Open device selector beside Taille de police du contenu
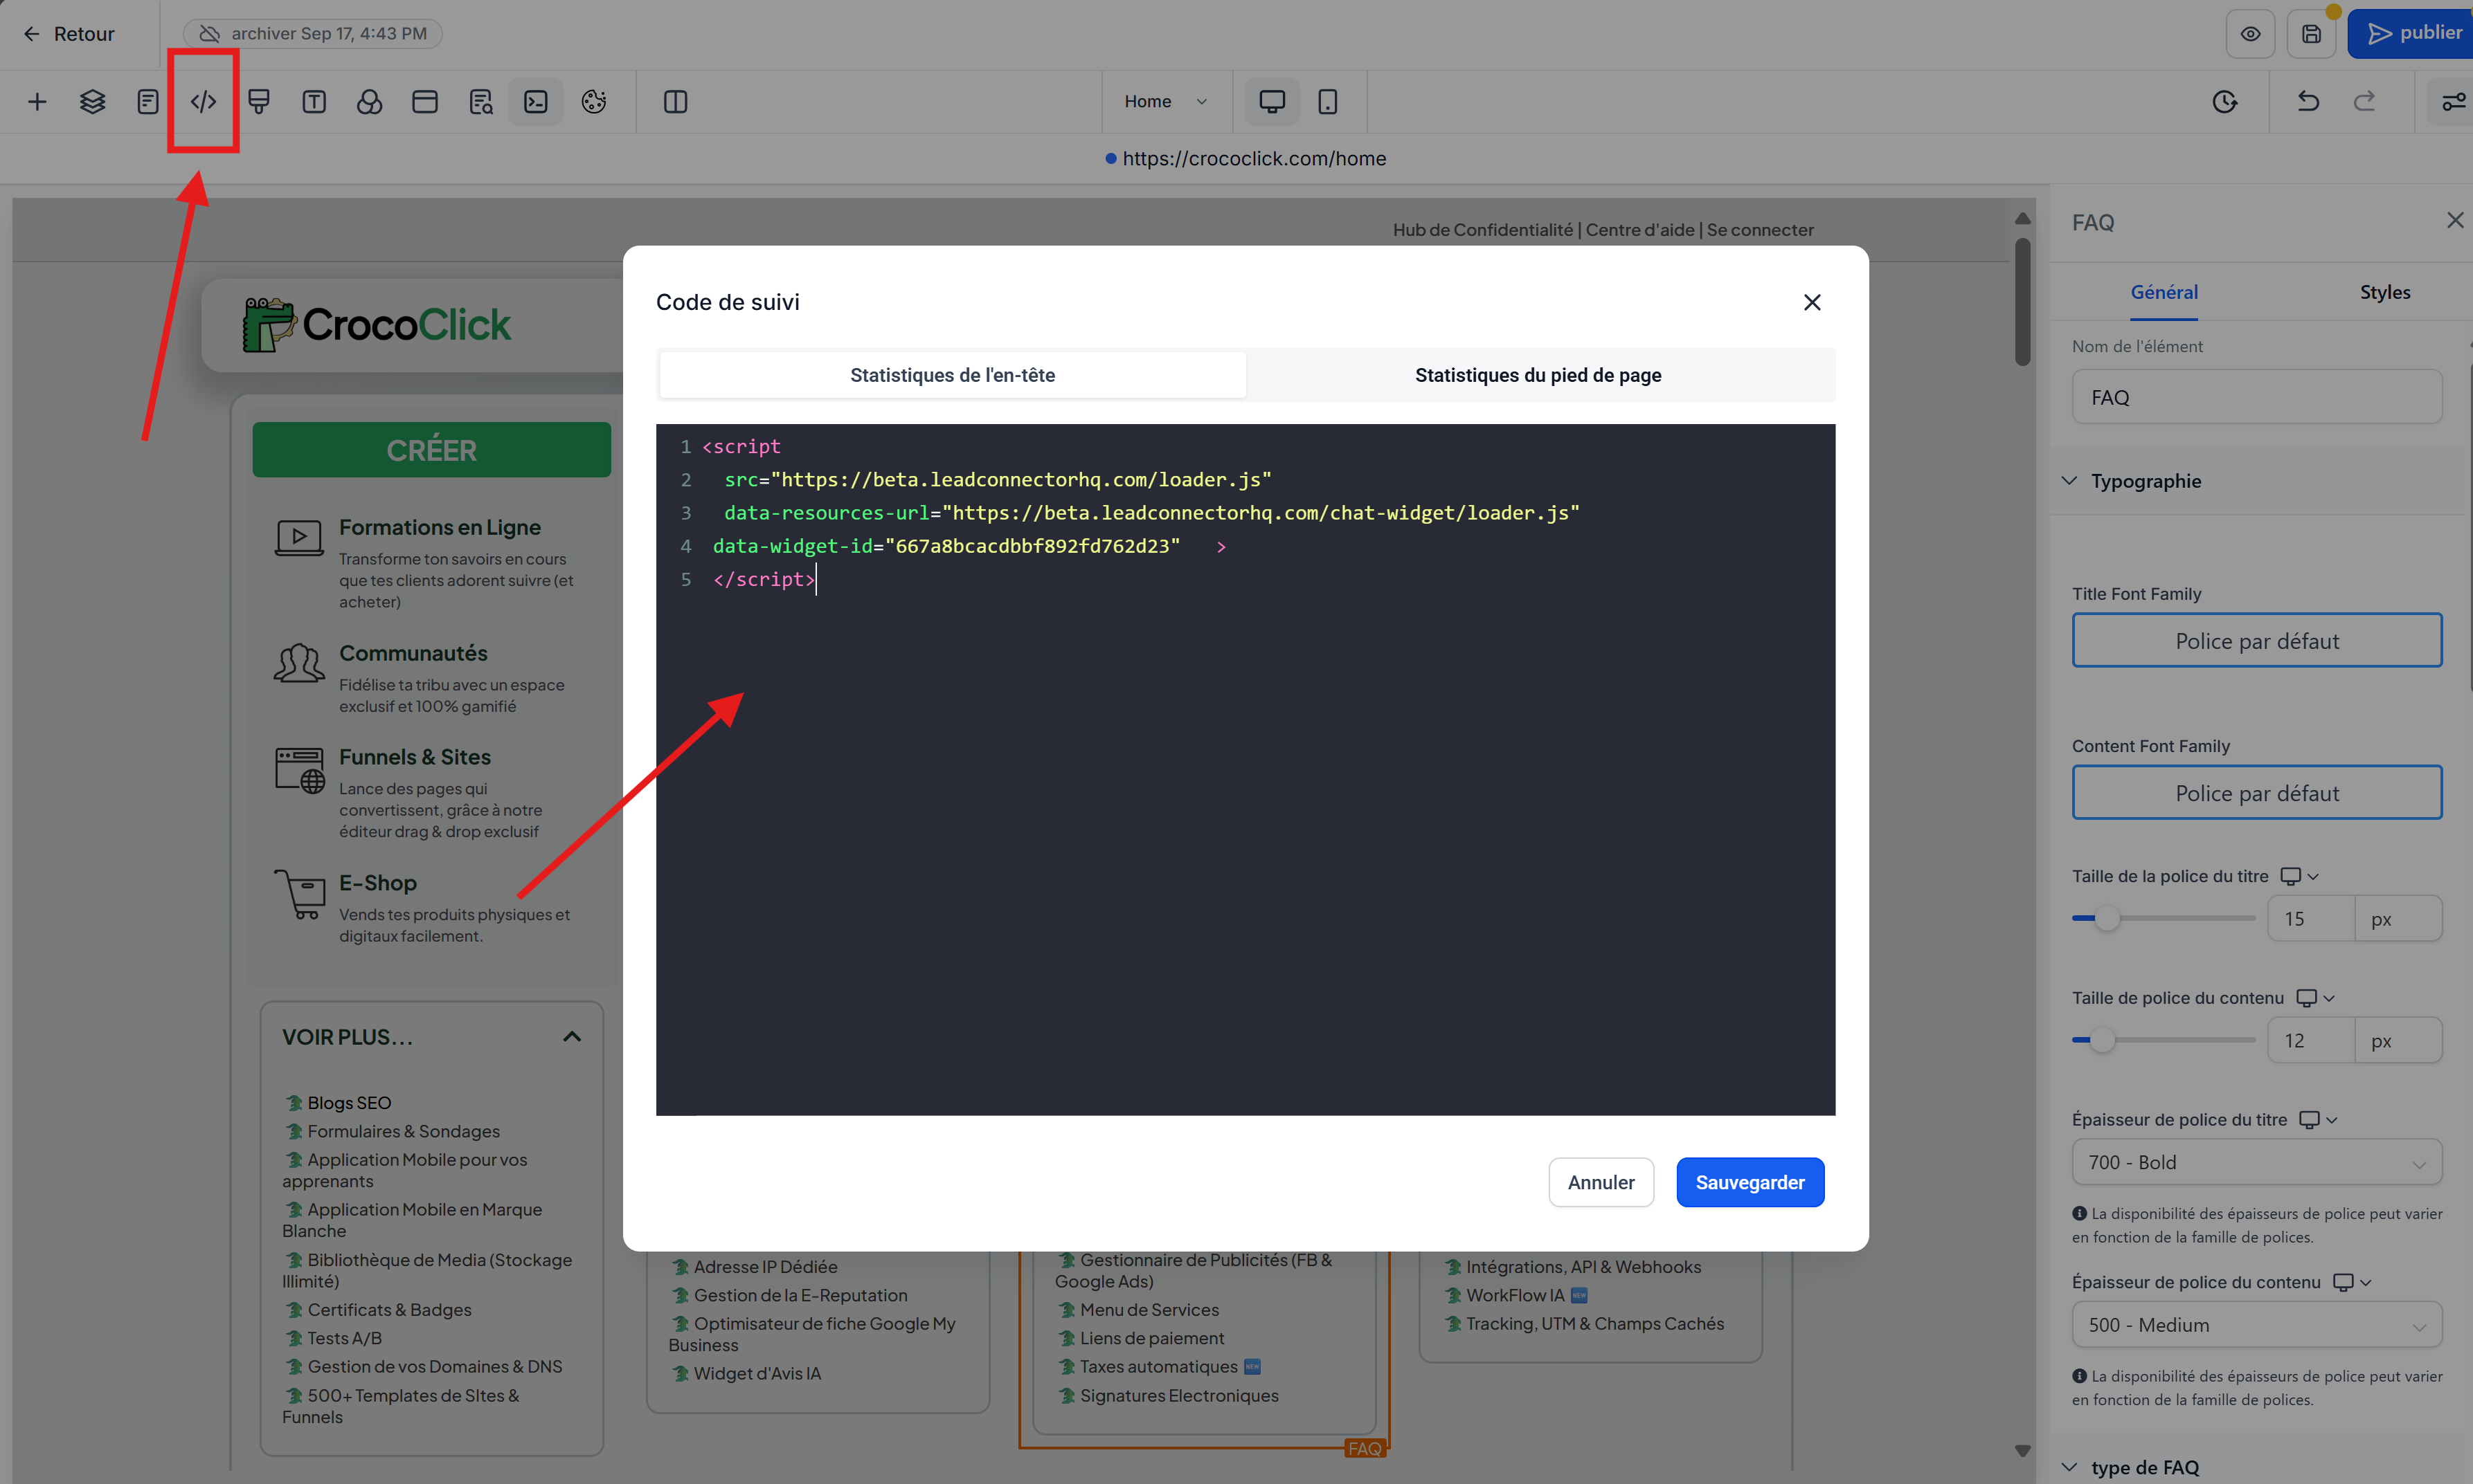 tap(2315, 998)
